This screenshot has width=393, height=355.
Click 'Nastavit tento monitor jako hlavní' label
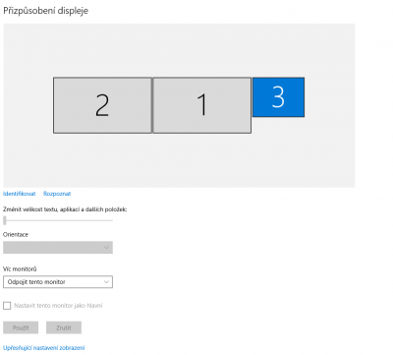click(58, 306)
